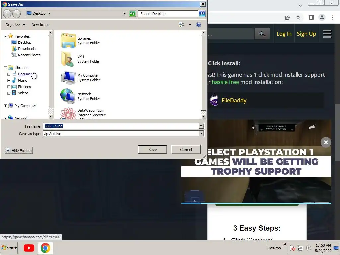Open the view options dropdown arrow

tap(190, 25)
